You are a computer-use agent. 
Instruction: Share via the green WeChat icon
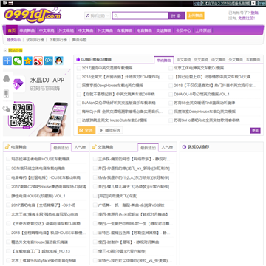tap(18, 61)
